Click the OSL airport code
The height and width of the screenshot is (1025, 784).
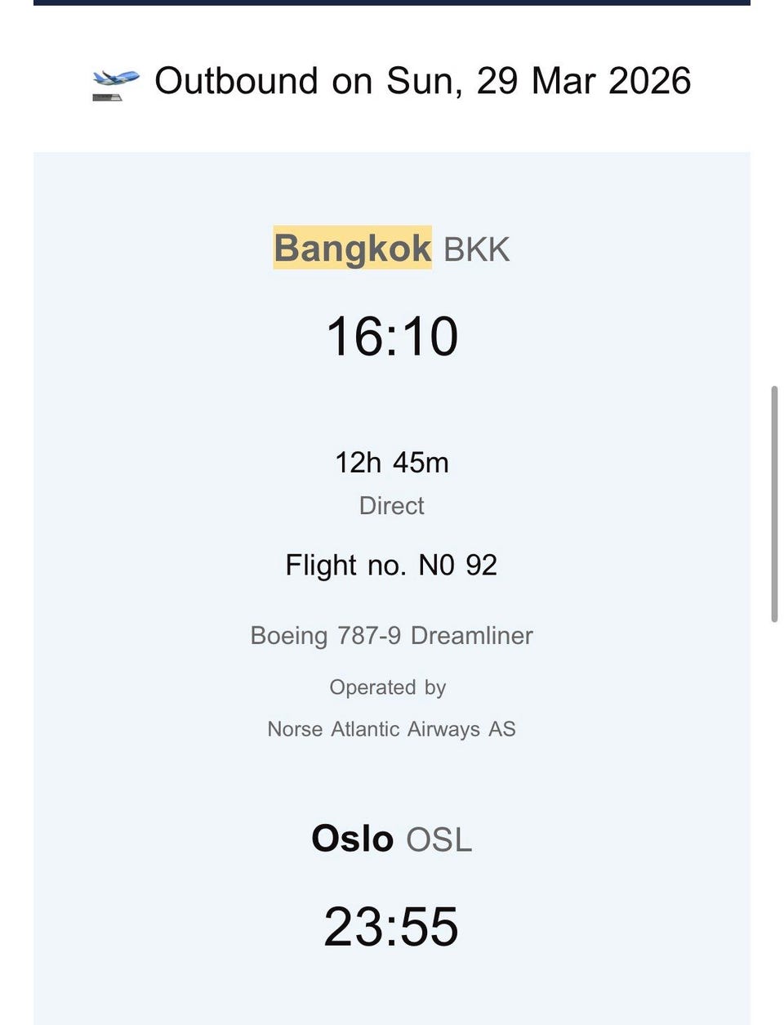[439, 840]
